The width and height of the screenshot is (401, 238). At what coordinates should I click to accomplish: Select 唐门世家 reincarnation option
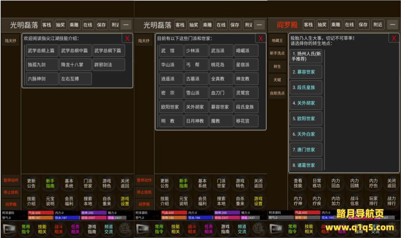[306, 150]
